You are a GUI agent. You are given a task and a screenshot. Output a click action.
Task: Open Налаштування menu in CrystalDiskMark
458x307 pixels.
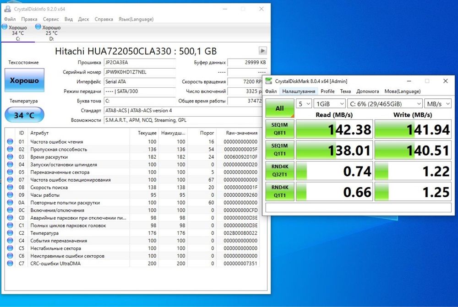pyautogui.click(x=299, y=91)
